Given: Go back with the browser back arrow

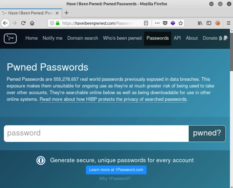Looking at the screenshot, I should tap(5, 23).
